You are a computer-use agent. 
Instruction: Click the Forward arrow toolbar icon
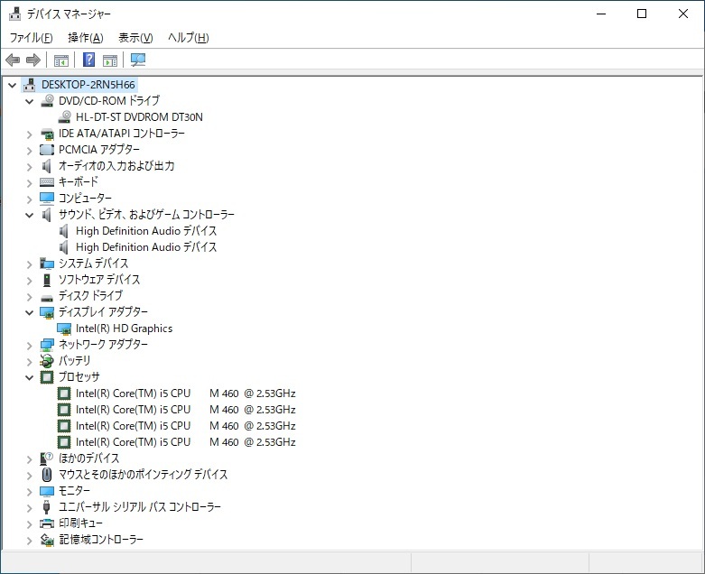pos(33,60)
